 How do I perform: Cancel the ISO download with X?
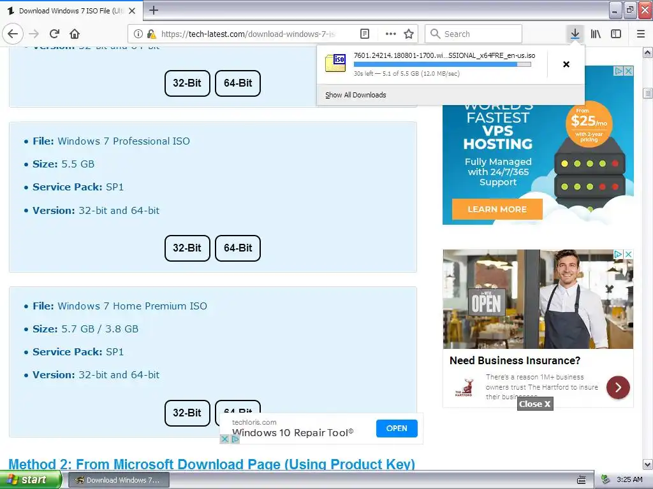tap(566, 64)
